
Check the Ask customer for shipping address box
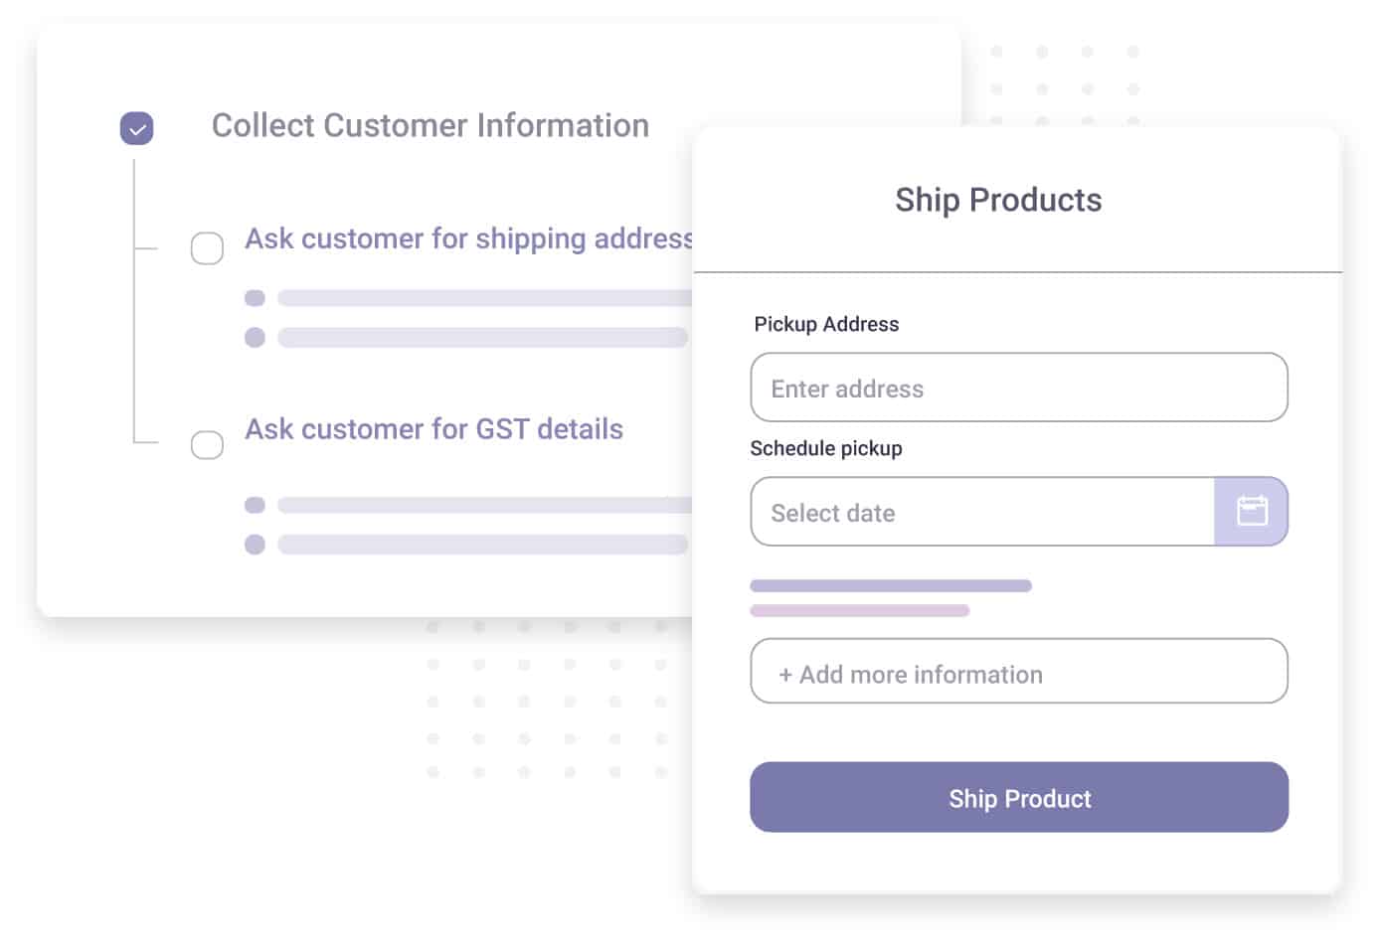[207, 248]
